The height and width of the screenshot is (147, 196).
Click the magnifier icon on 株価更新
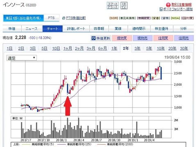point(93,38)
